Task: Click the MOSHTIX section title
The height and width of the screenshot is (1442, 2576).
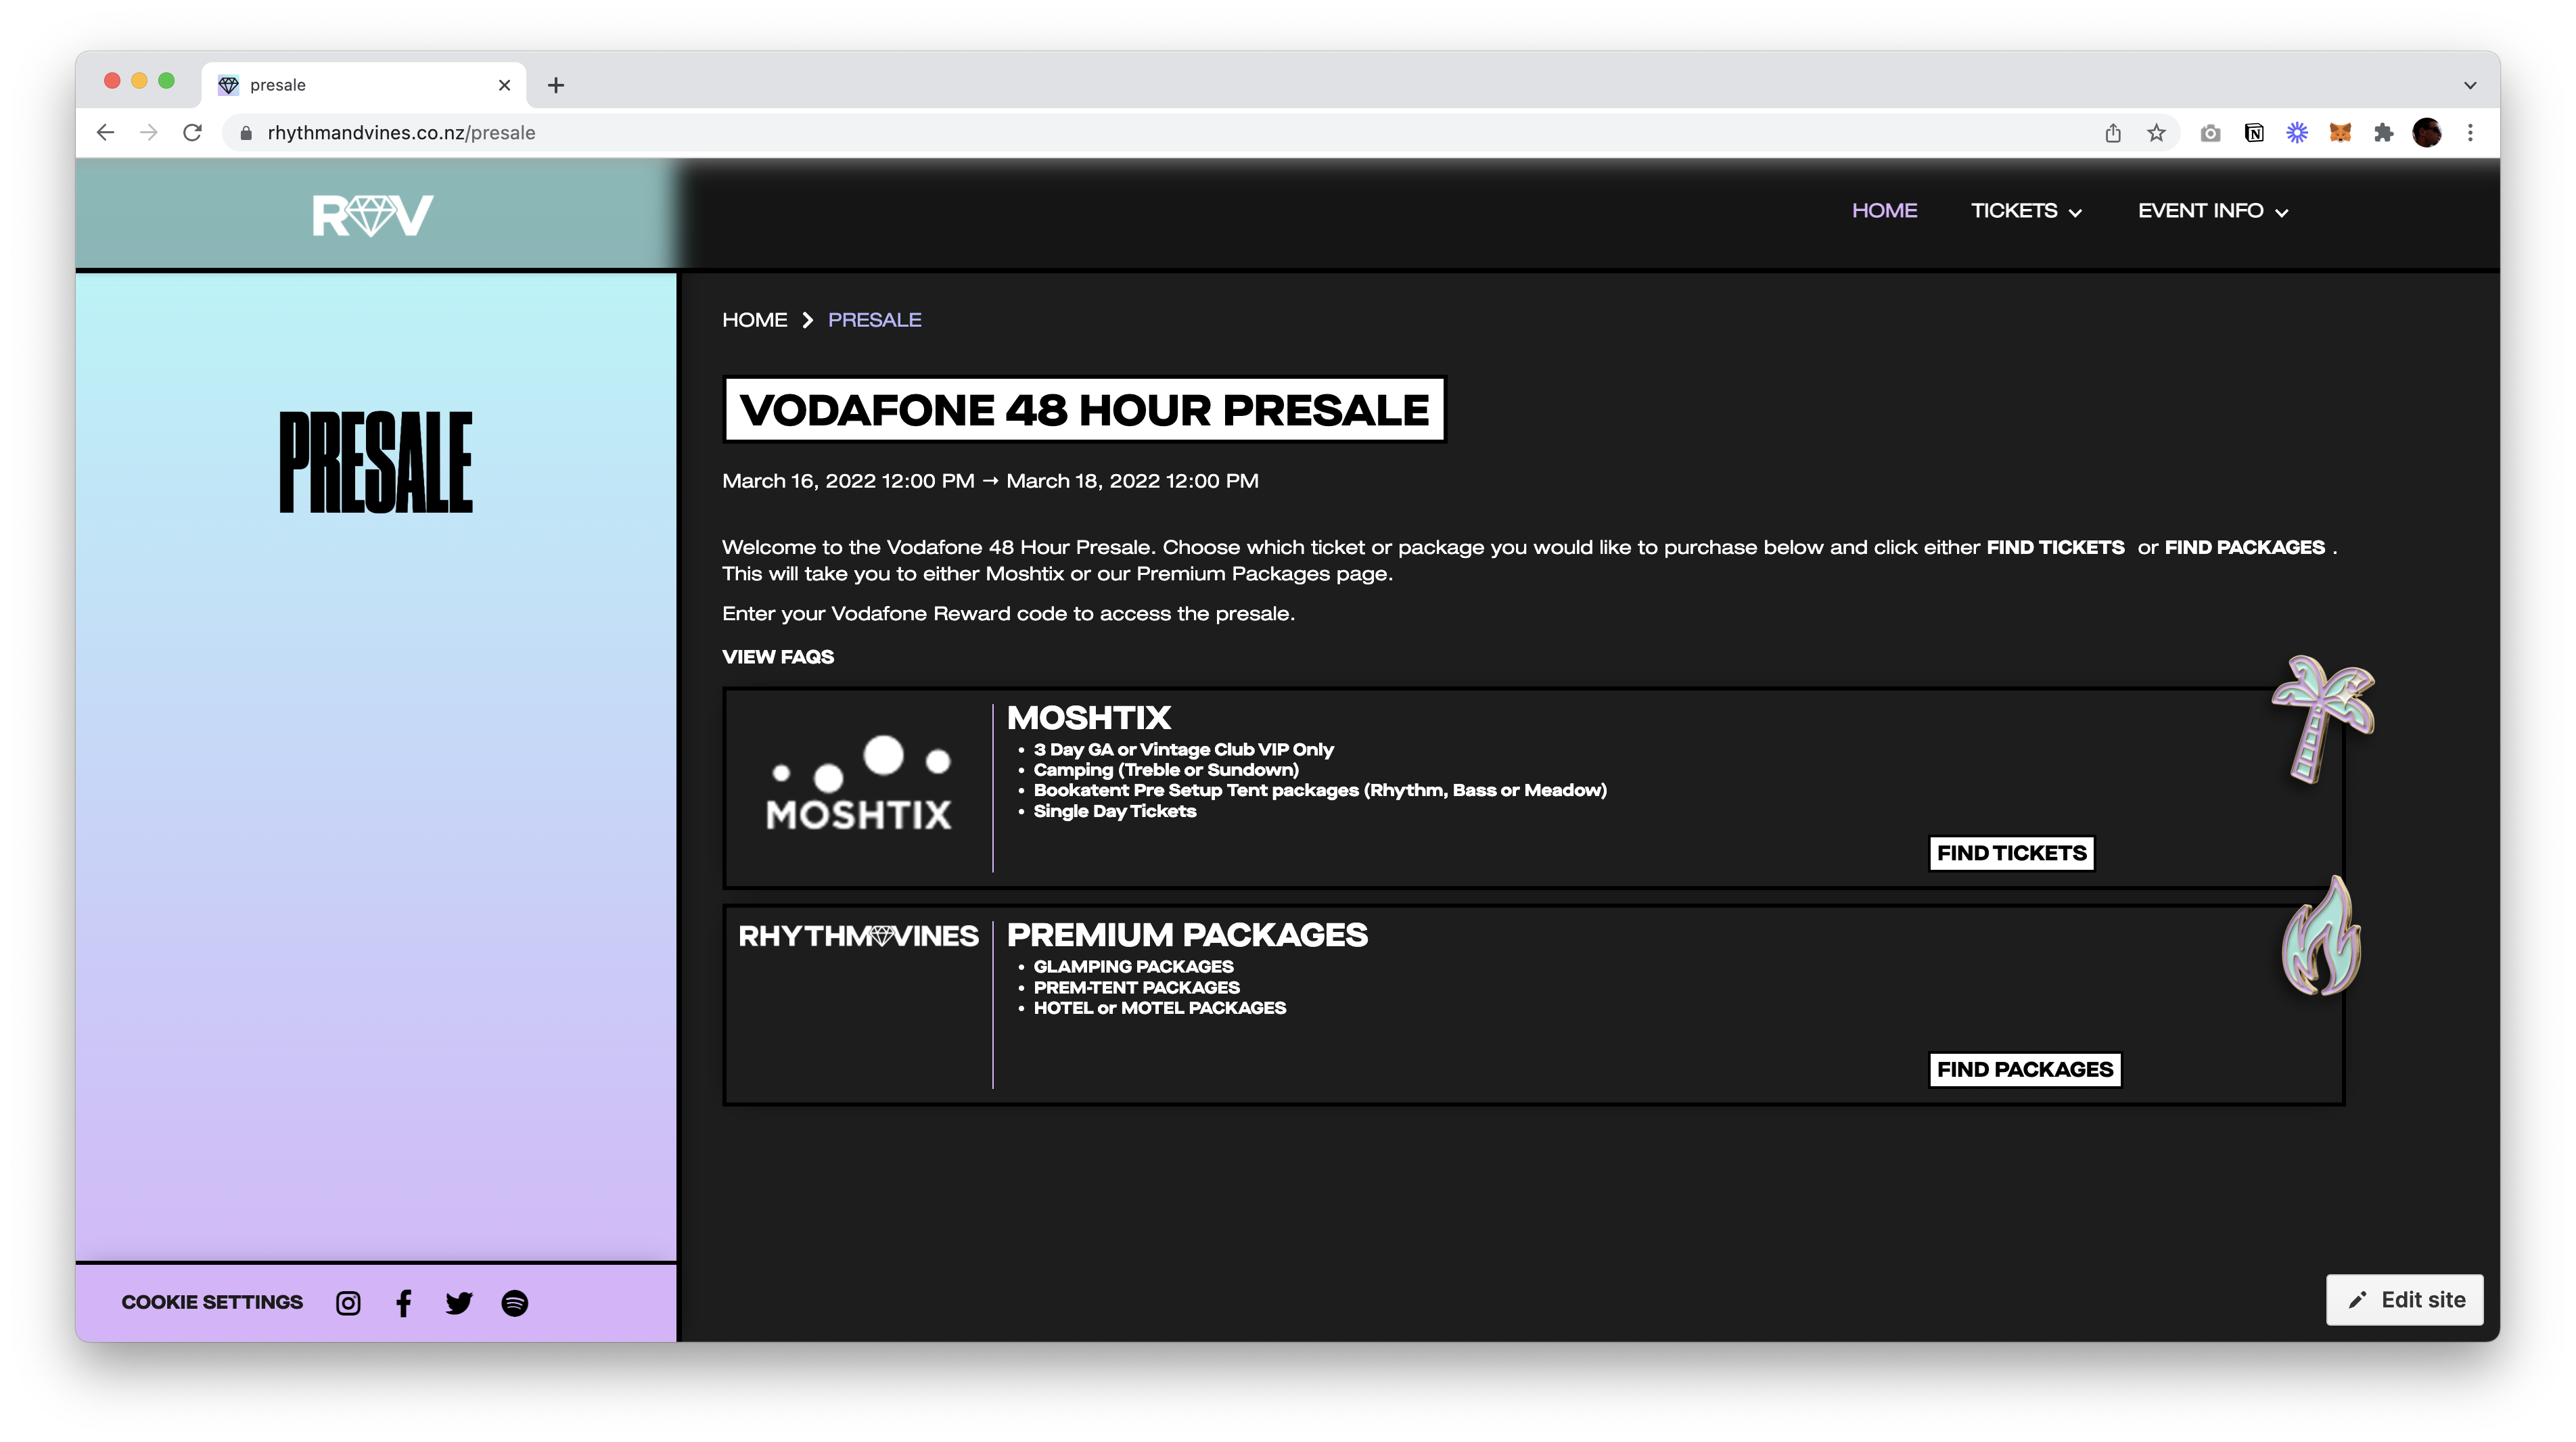Action: 1089,718
